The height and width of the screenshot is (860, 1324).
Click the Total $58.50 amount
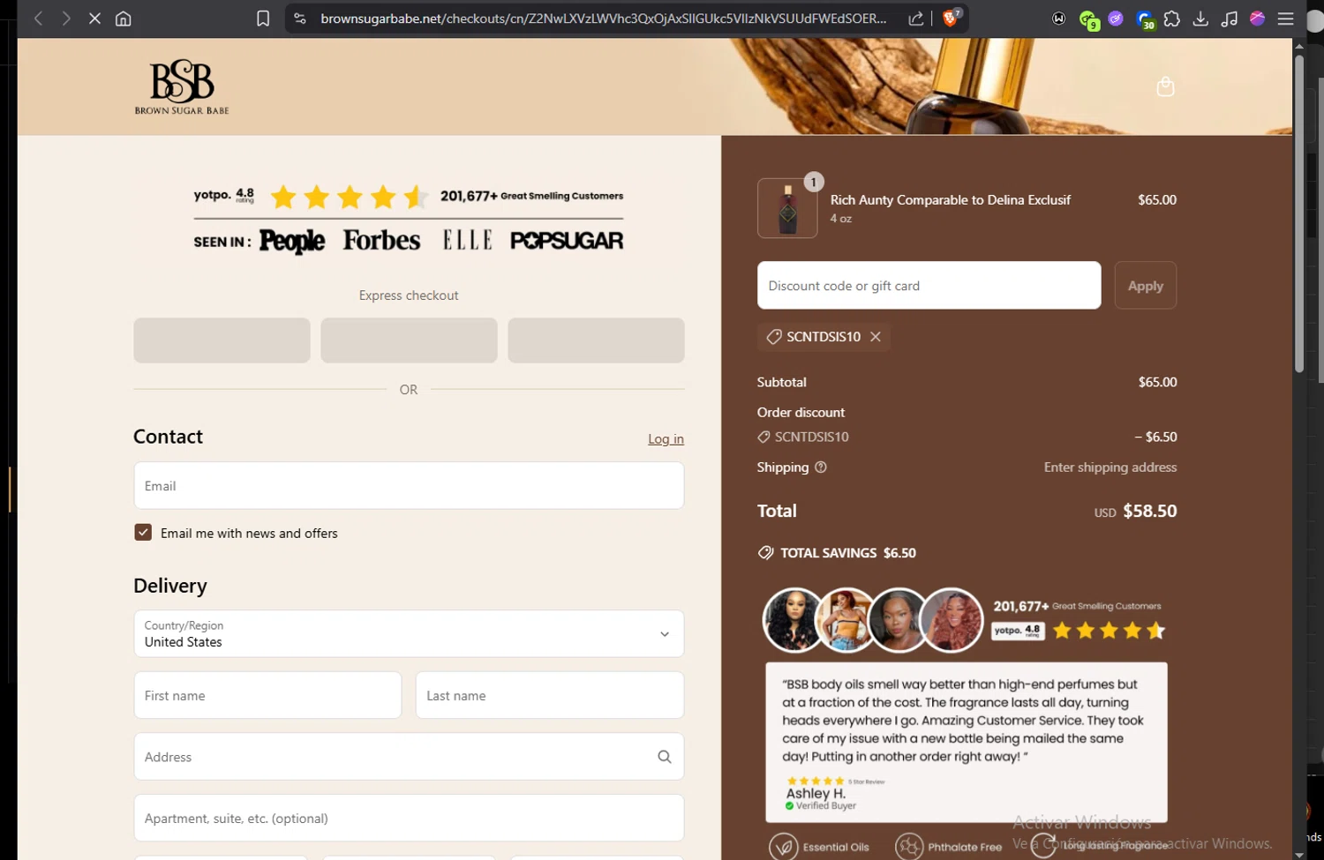[x=1149, y=512]
